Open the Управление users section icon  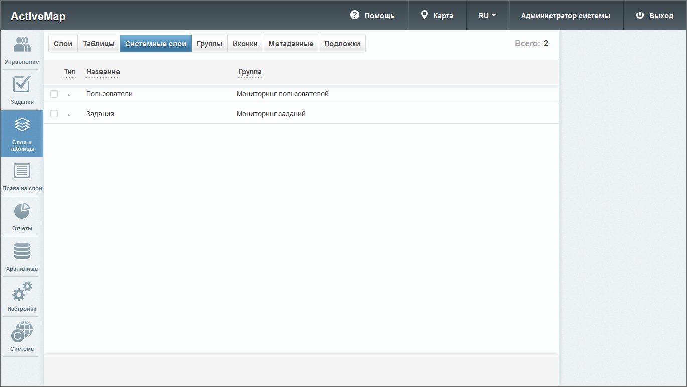[x=22, y=45]
